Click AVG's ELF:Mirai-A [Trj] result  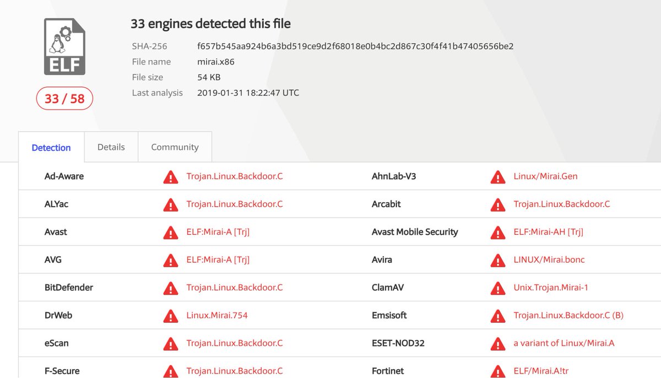coord(218,260)
